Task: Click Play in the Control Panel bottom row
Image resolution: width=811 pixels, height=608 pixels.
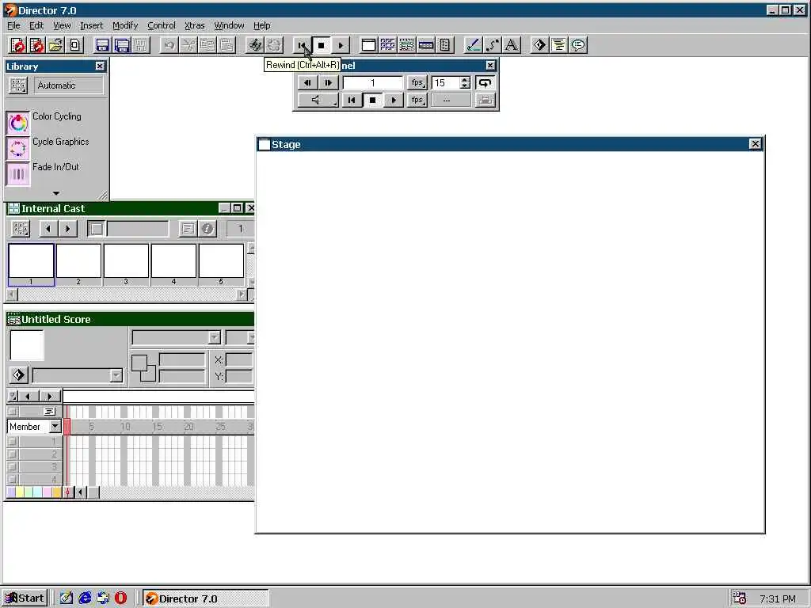Action: tap(394, 100)
